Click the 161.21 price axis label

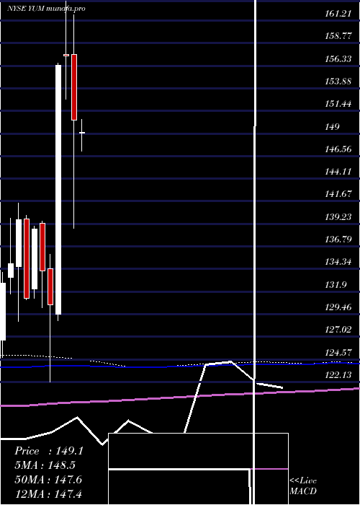coord(337,14)
